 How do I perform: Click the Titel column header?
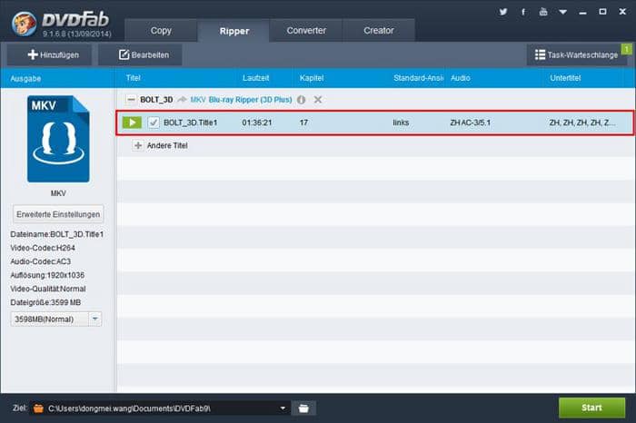click(133, 78)
